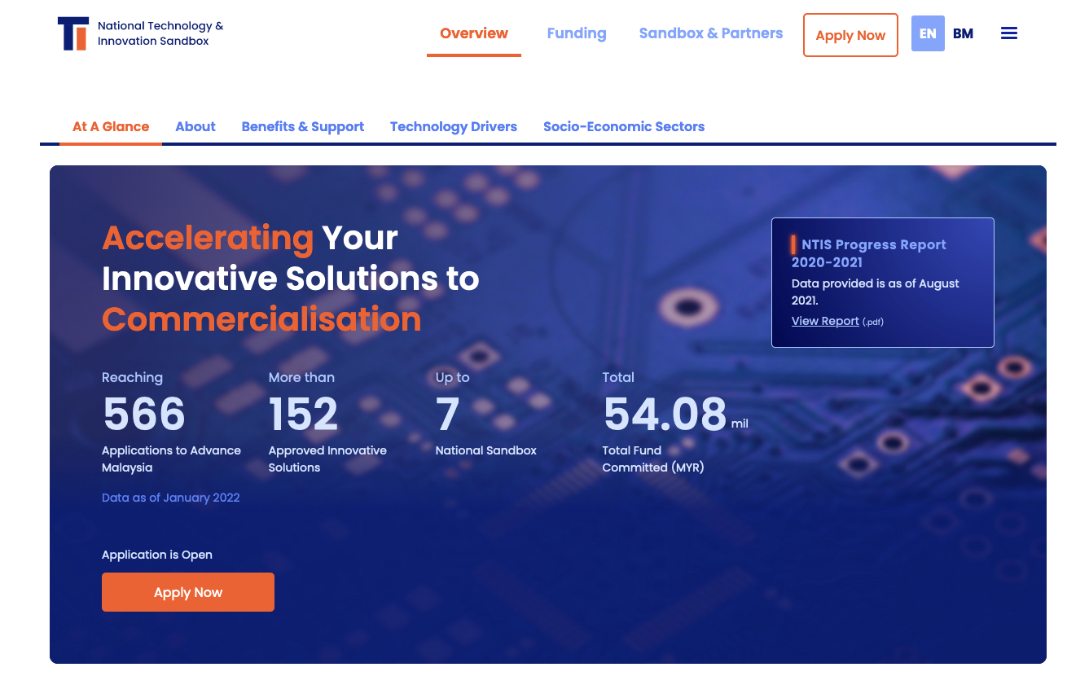1089x676 pixels.
Task: Select the Socio-Economic Sectors tab
Action: click(624, 126)
